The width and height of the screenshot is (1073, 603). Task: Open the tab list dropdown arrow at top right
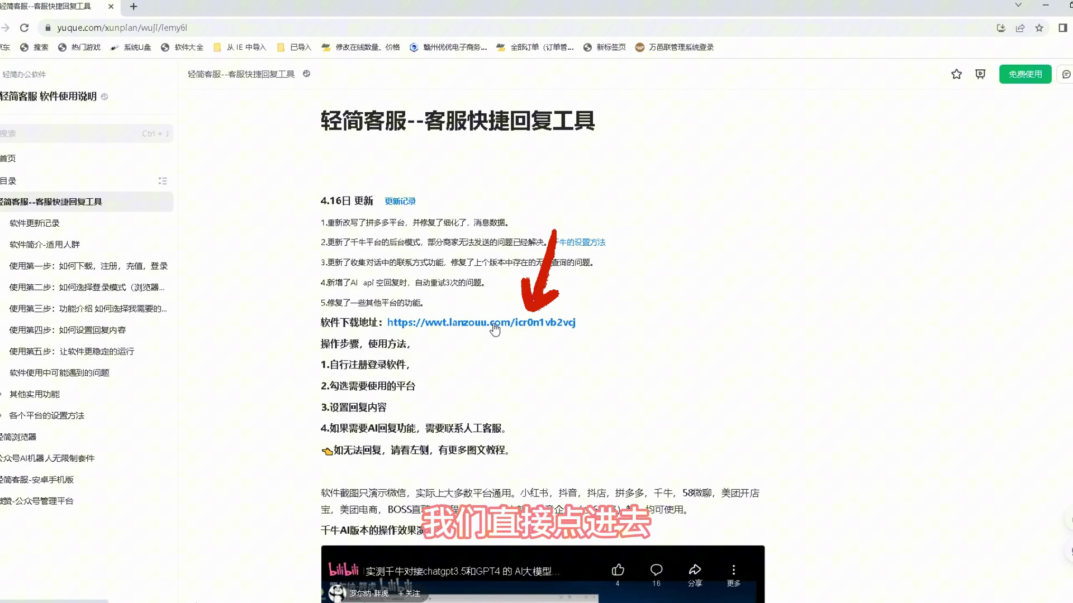pyautogui.click(x=1018, y=4)
